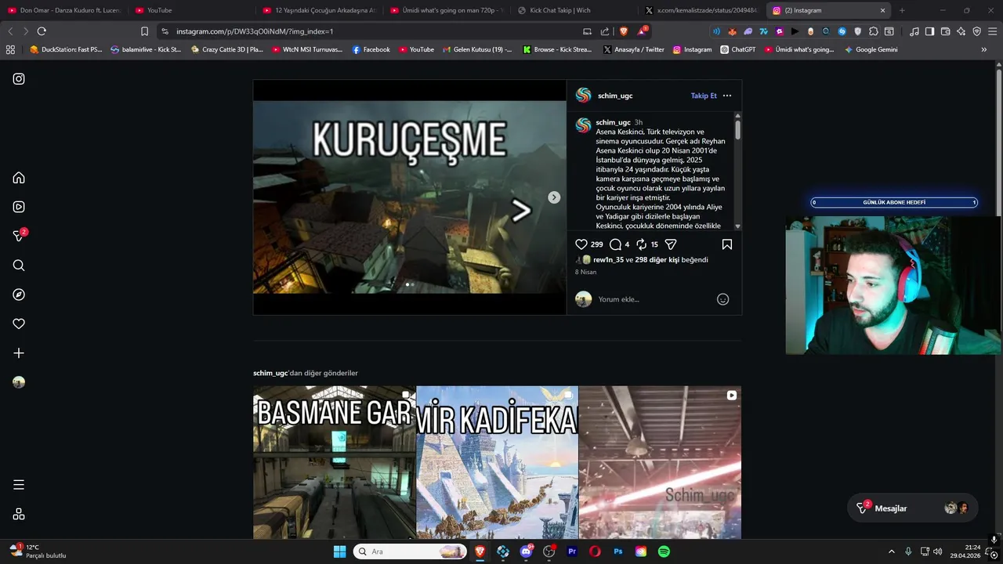Switch to 12 Yaşındaki Çocuğun tab

coord(319,10)
